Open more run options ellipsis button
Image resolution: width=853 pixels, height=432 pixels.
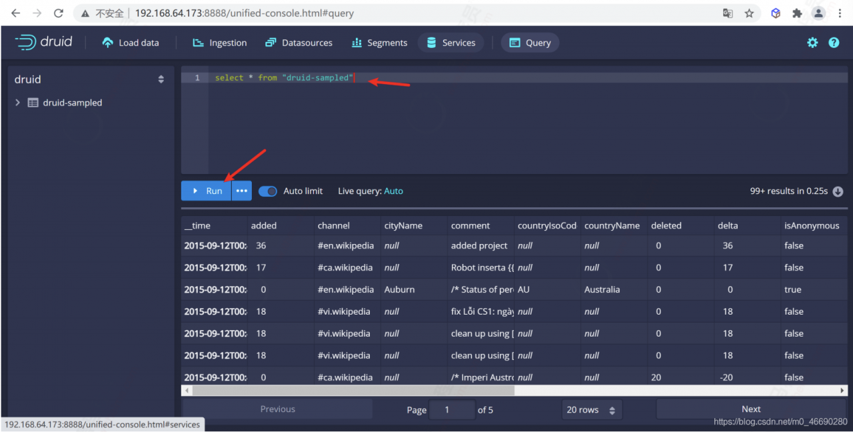(x=242, y=191)
